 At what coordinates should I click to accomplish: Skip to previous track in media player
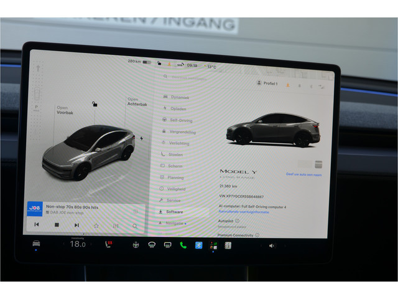point(37,224)
